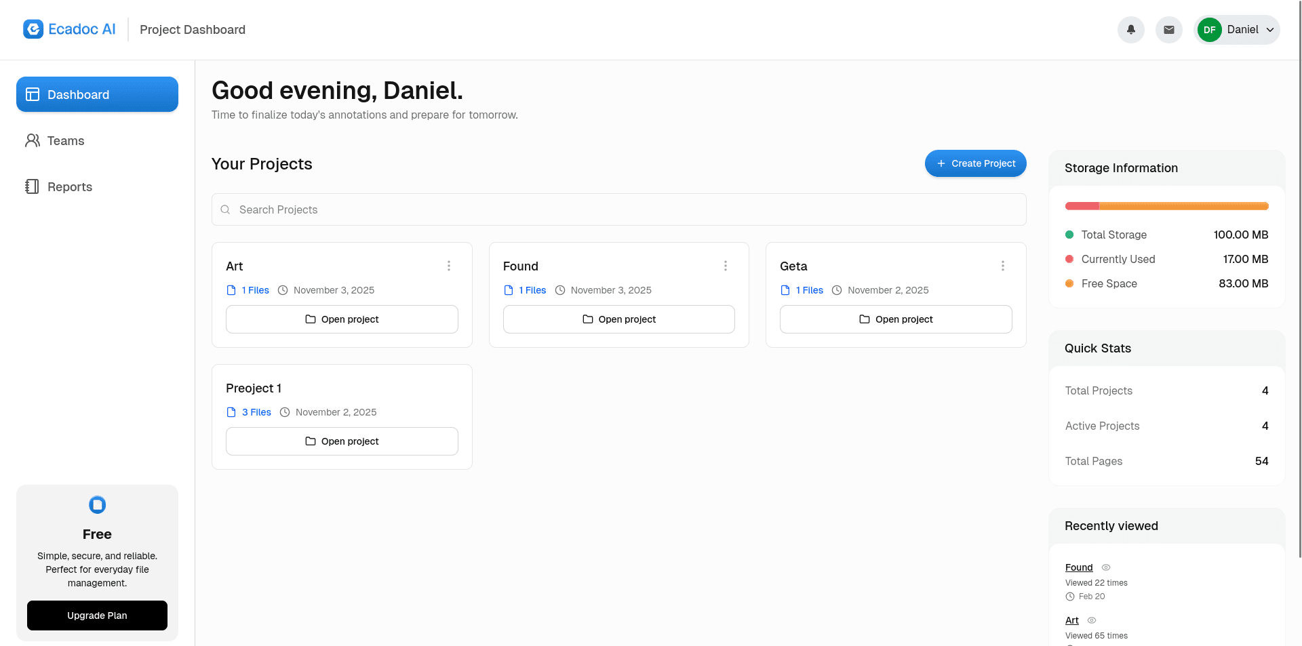Open the notifications bell icon

tap(1131, 30)
